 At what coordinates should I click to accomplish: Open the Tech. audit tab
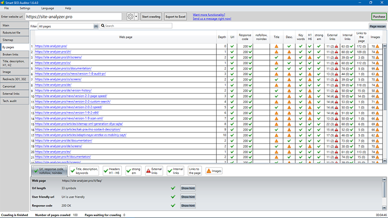[15, 101]
